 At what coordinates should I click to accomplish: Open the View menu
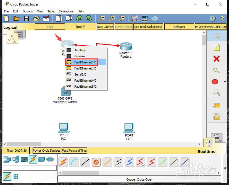40,11
